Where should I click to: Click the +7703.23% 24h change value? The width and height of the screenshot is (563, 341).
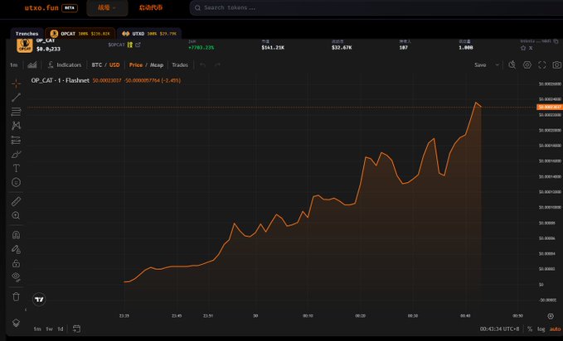(x=201, y=47)
